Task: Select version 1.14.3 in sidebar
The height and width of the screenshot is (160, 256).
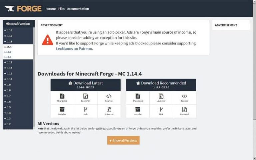Action: click(x=8, y=52)
